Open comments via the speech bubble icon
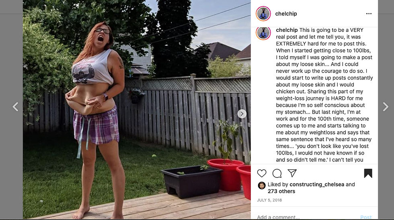This screenshot has height=220, width=394. [x=277, y=173]
